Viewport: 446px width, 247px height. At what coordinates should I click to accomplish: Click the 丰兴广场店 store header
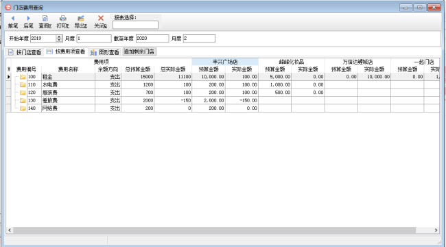tap(225, 62)
